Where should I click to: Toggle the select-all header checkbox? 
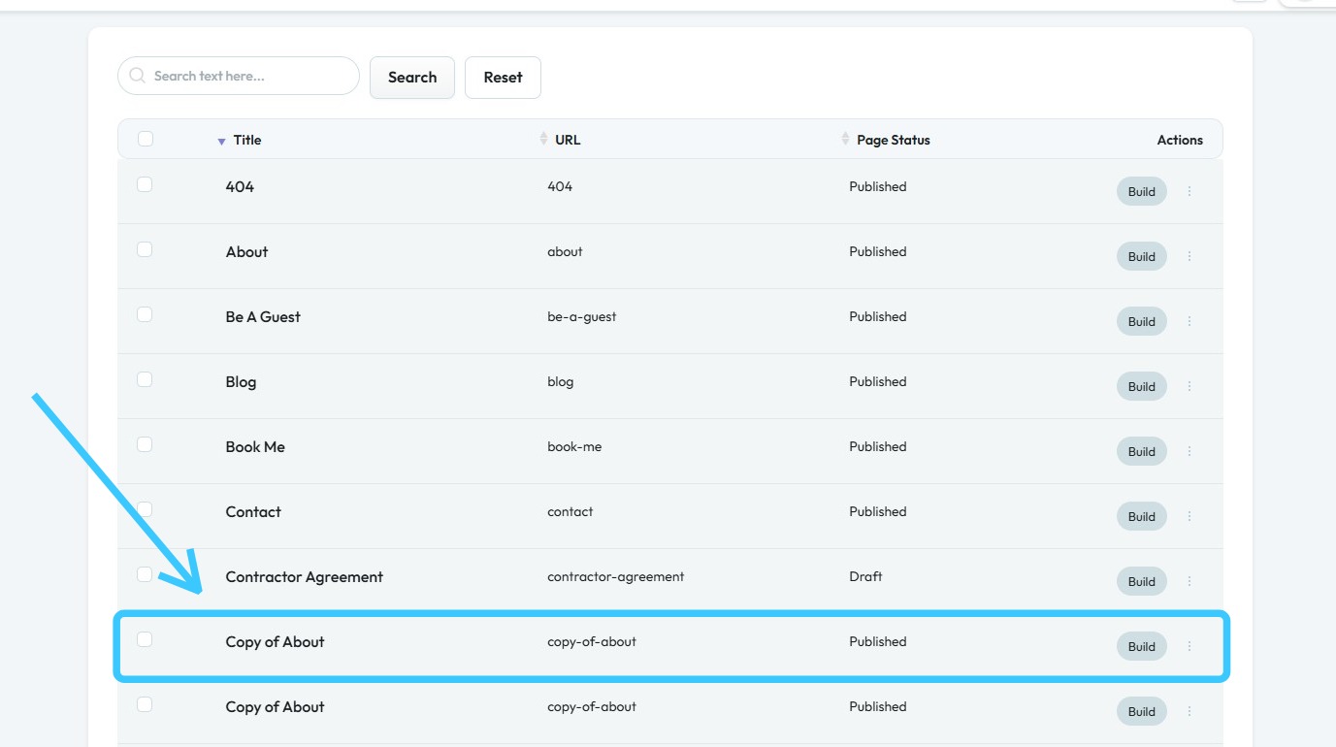[146, 139]
